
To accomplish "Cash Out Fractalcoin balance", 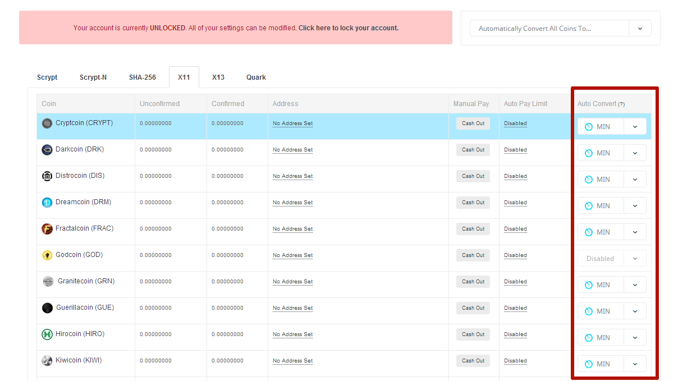I will (x=473, y=229).
